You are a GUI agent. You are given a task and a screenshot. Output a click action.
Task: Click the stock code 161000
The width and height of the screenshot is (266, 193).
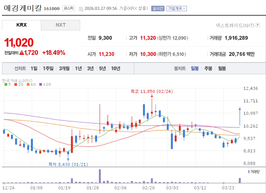coord(52,9)
